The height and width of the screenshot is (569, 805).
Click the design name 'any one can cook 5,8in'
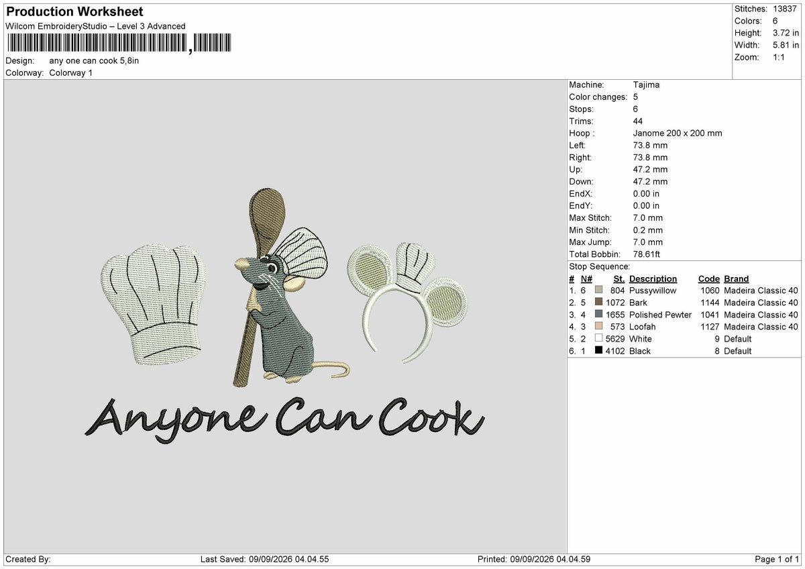click(95, 60)
